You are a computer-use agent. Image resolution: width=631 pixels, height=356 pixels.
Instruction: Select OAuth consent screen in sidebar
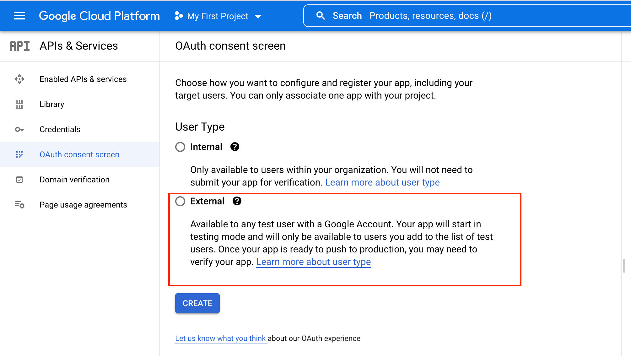[x=80, y=154]
